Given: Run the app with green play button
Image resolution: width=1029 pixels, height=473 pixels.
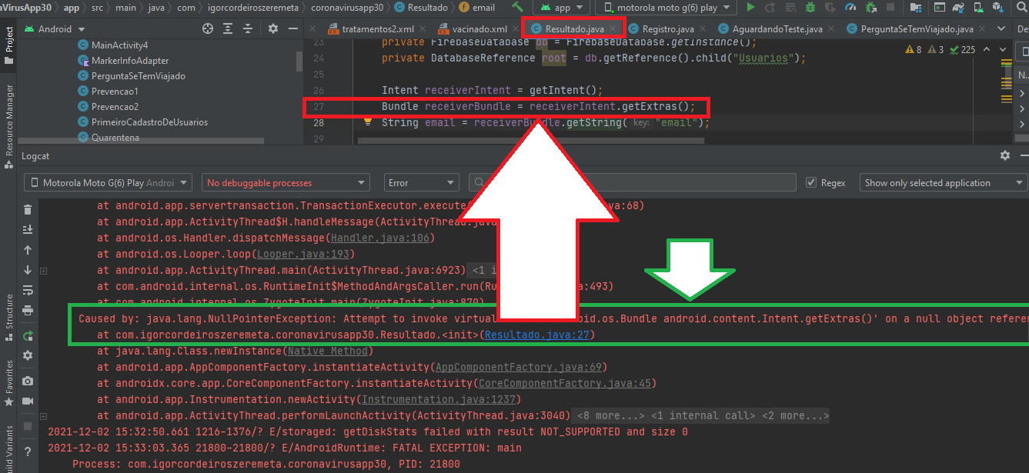Looking at the screenshot, I should pyautogui.click(x=751, y=7).
